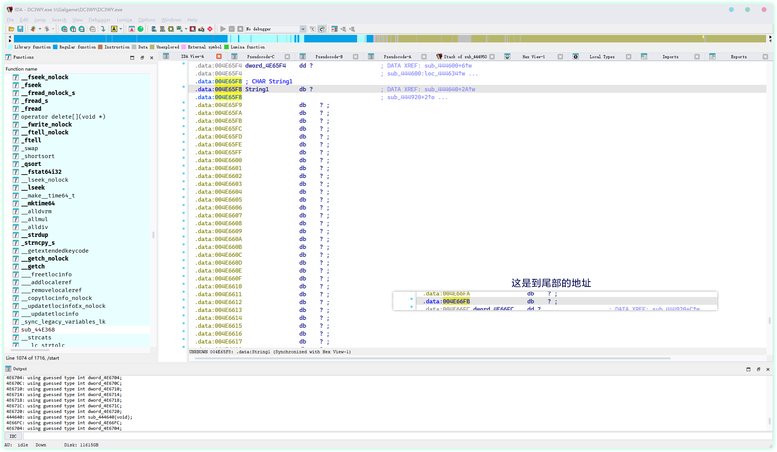
Task: Click the Regular function blue legend swatch
Action: pos(56,47)
